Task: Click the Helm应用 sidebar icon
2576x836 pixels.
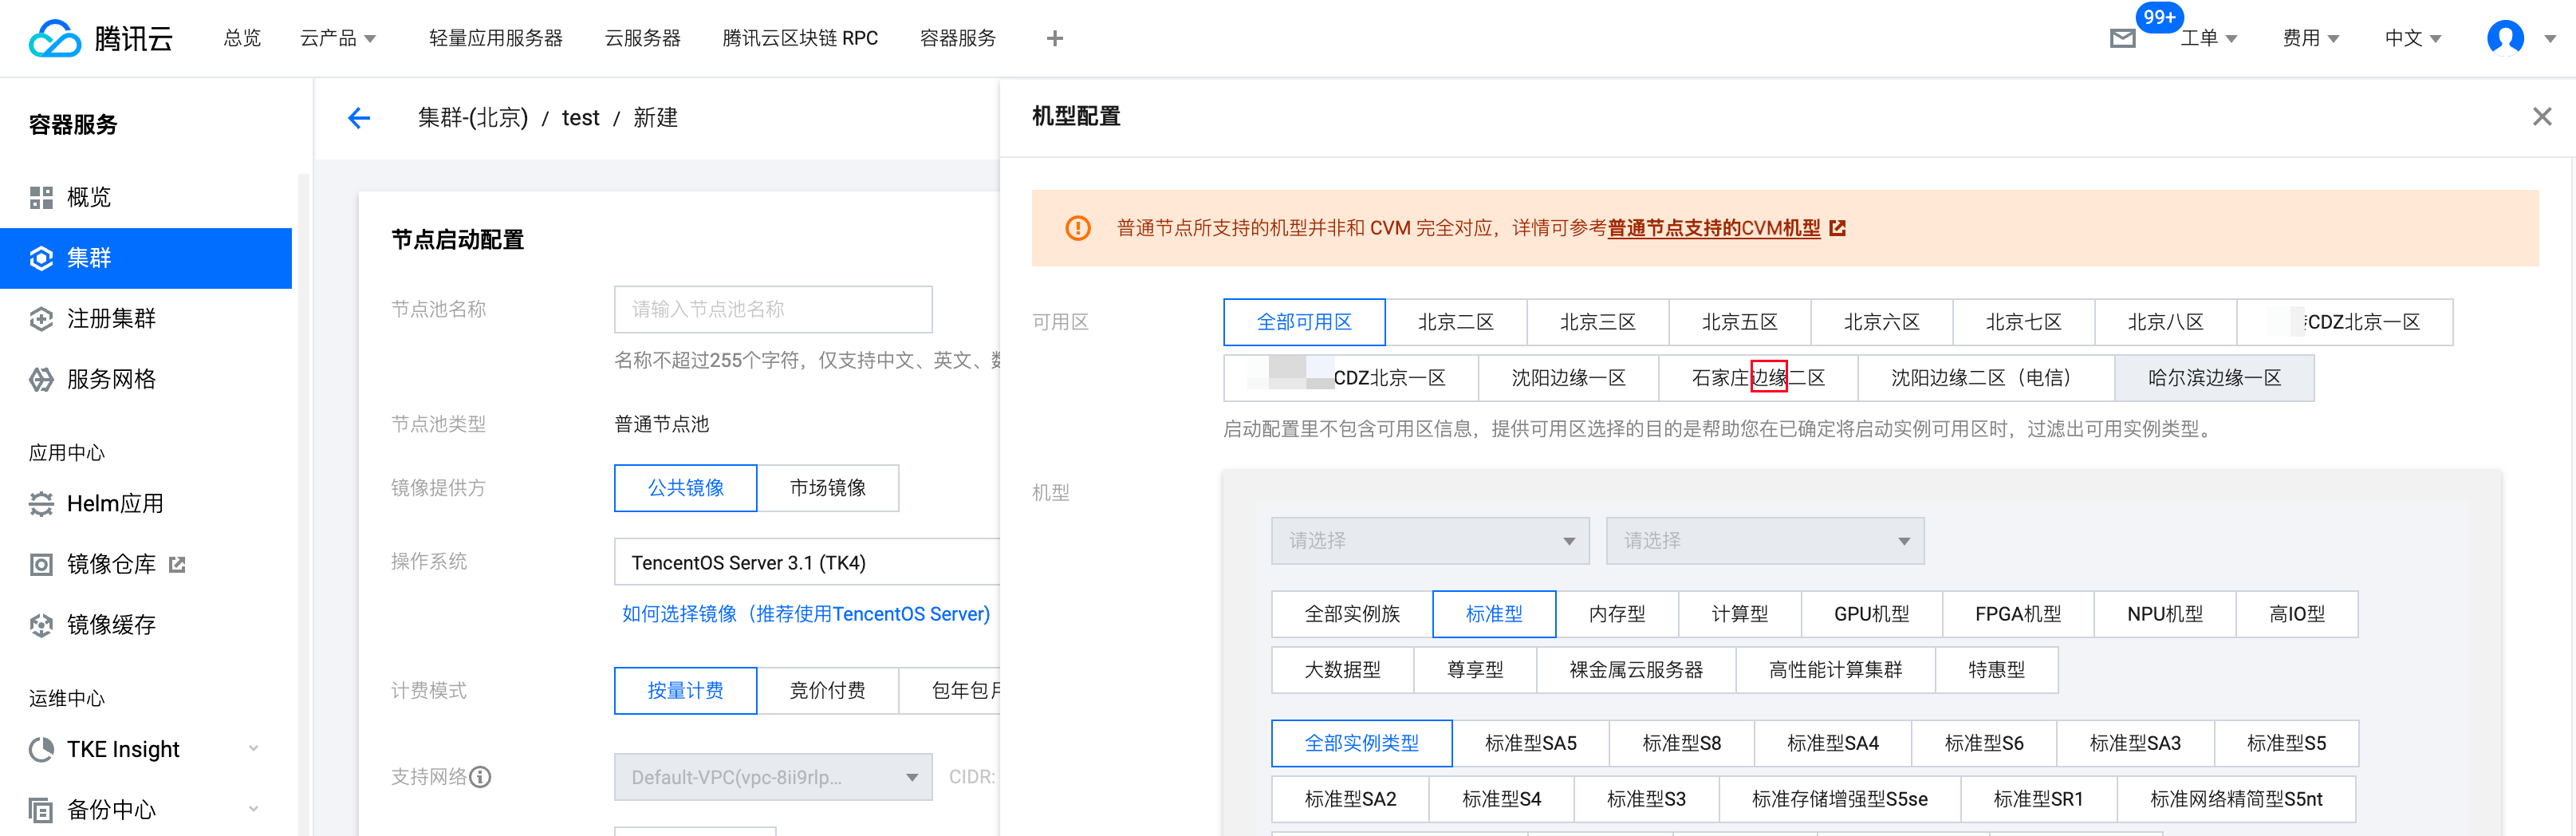Action: [x=41, y=503]
